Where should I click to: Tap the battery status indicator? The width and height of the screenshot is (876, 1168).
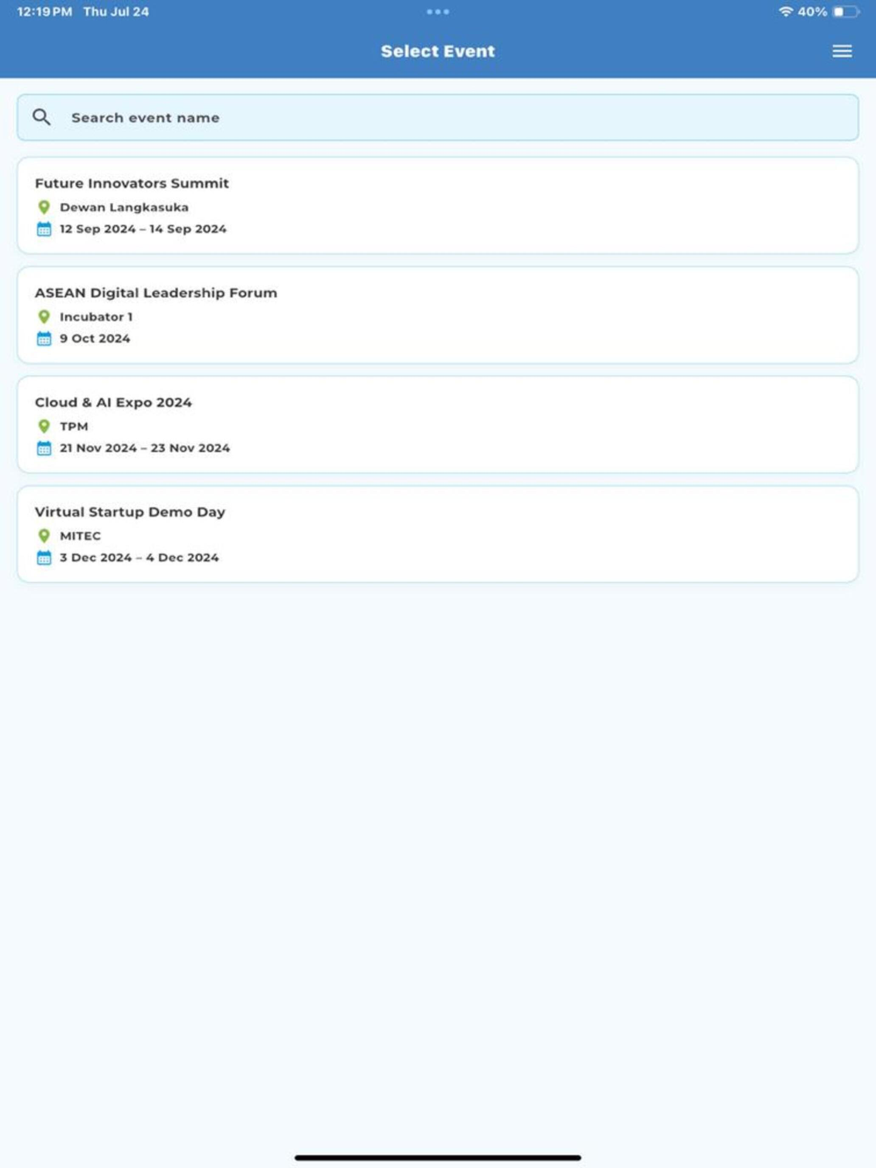pos(846,11)
